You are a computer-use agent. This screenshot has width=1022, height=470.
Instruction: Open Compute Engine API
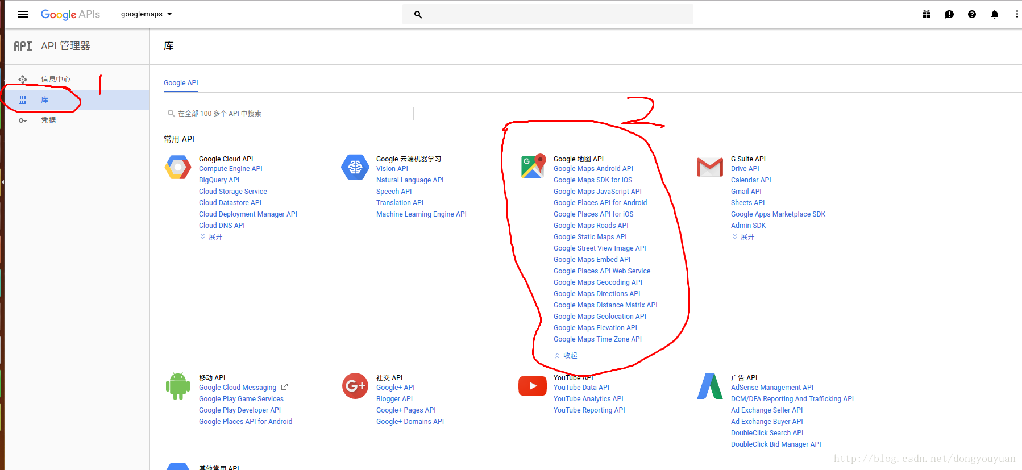(231, 169)
